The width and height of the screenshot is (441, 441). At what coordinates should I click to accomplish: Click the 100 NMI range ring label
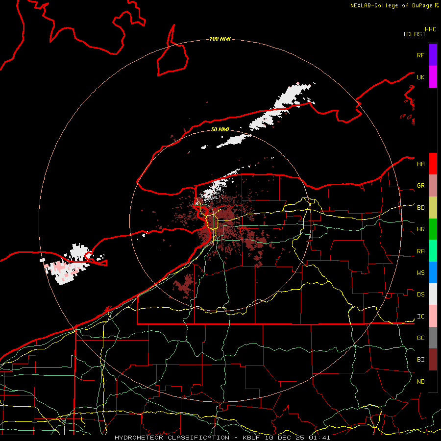[x=220, y=39]
